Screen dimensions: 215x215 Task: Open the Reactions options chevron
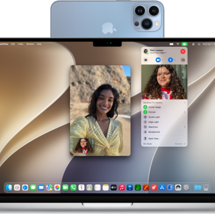(x=185, y=127)
